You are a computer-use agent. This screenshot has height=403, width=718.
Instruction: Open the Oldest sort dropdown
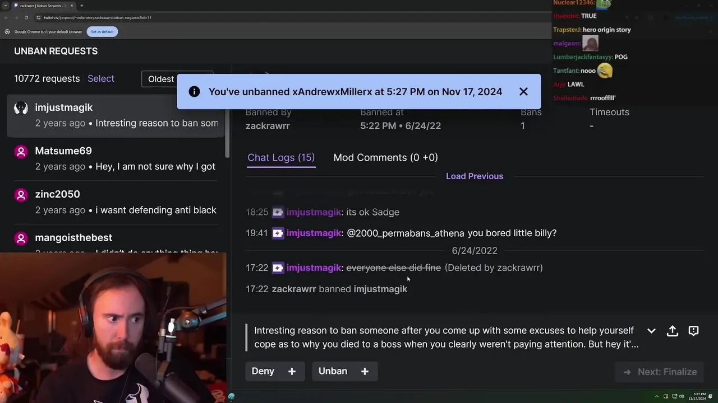(177, 79)
